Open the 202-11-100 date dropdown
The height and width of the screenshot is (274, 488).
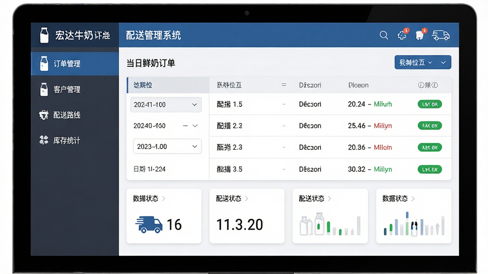166,105
